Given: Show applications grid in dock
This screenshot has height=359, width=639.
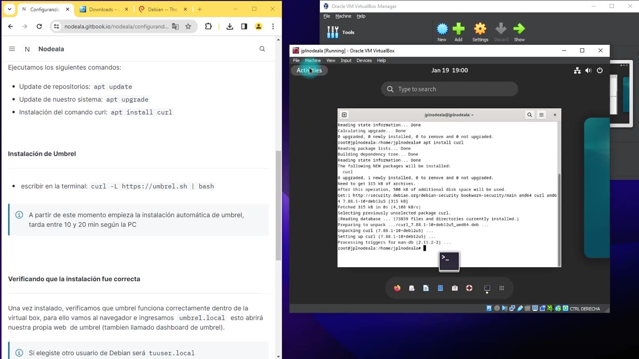Looking at the screenshot, I should pos(502,288).
